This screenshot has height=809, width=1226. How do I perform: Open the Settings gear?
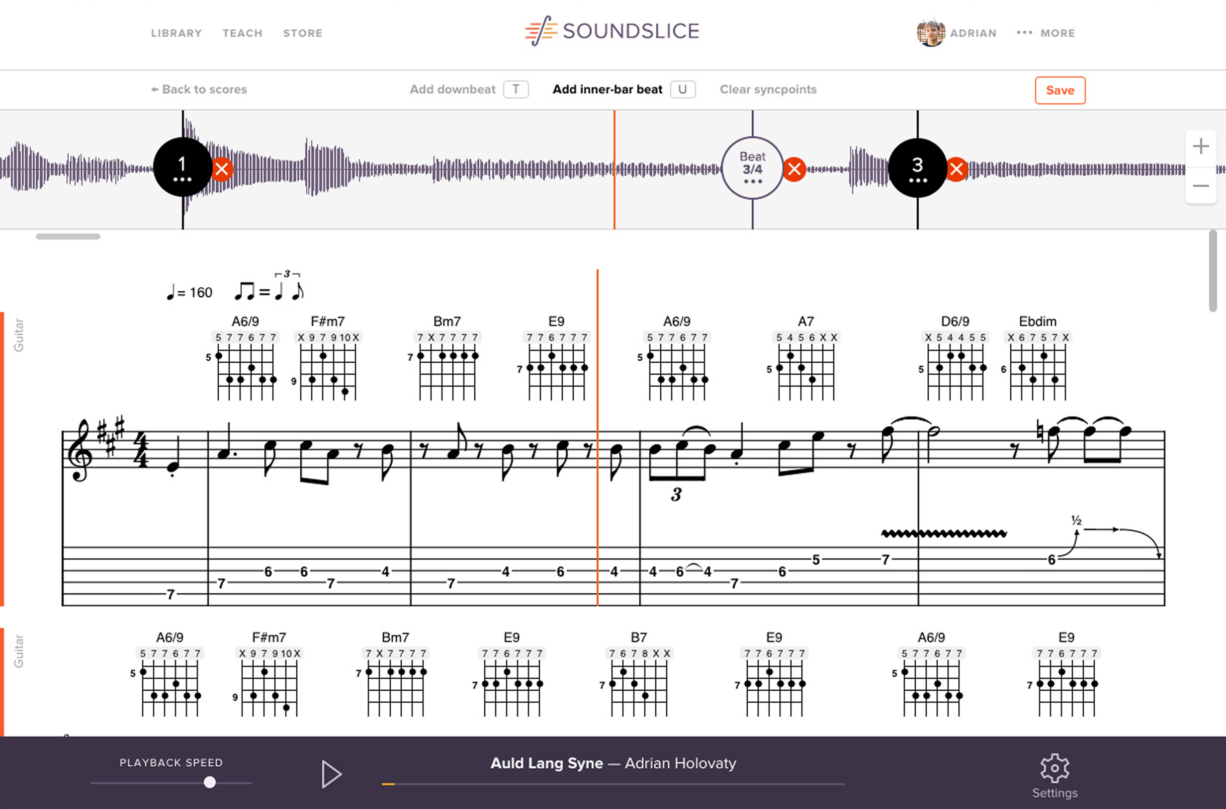pyautogui.click(x=1054, y=776)
